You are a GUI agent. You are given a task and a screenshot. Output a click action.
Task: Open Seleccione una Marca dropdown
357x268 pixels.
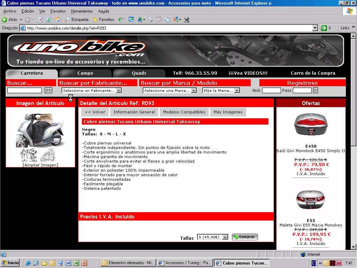(x=170, y=90)
